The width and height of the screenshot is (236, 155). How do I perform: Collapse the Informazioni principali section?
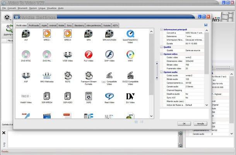coord(161,29)
